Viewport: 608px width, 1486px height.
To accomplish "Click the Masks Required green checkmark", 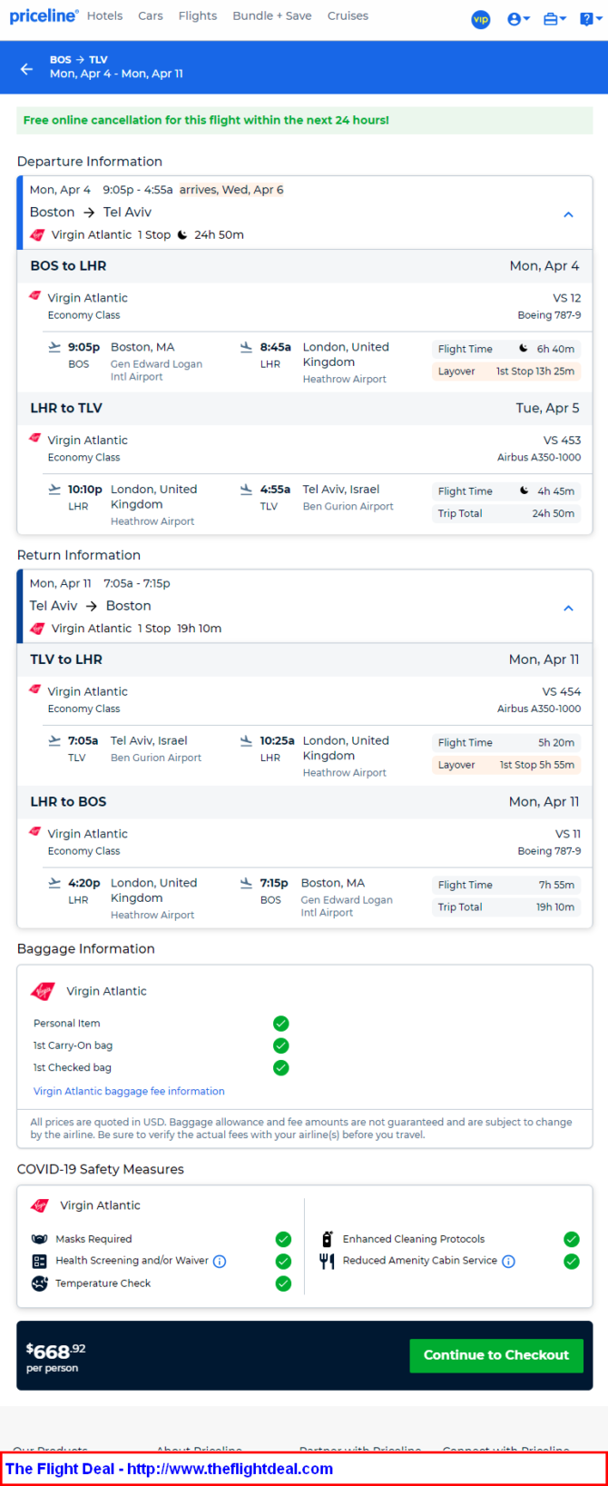I will point(283,1239).
